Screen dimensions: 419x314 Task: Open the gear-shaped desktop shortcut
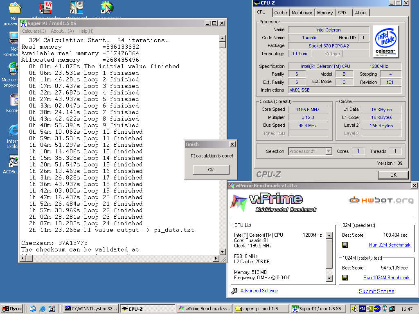click(x=77, y=8)
